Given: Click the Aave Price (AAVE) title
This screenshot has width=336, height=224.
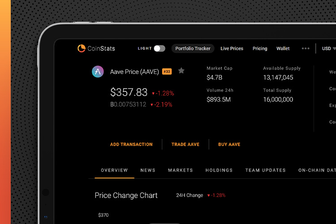Looking at the screenshot, I should coord(134,72).
